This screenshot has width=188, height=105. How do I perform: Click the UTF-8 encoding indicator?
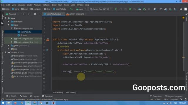click(x=165, y=99)
